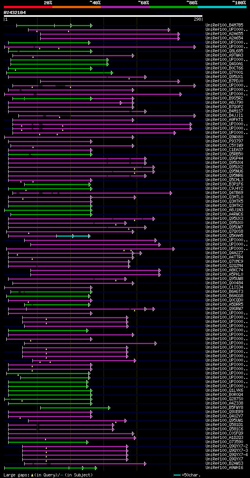Viewport: 250px width, 478px height.
Task: Select the query name AV432104
Action: [15, 12]
